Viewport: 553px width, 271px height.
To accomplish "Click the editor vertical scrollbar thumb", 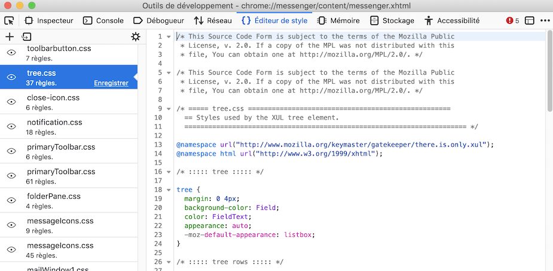I will click(x=549, y=71).
